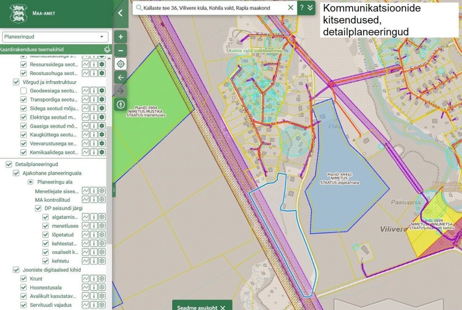Close the Seadme asukoht notification
Screen dimensions: 462x310
(223, 307)
